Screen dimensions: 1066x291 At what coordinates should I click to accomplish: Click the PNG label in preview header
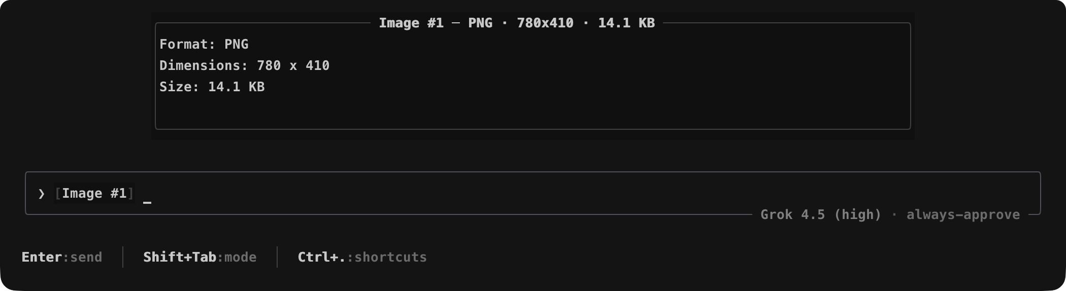point(480,23)
